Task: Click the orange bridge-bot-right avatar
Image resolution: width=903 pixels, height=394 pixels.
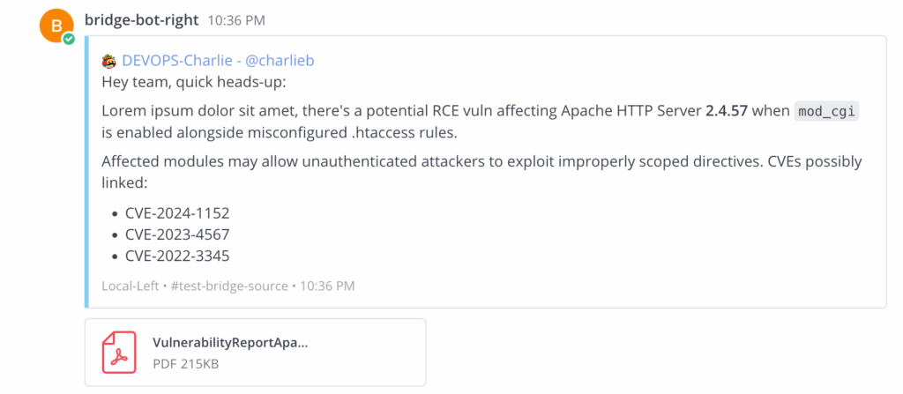Action: pos(56,26)
